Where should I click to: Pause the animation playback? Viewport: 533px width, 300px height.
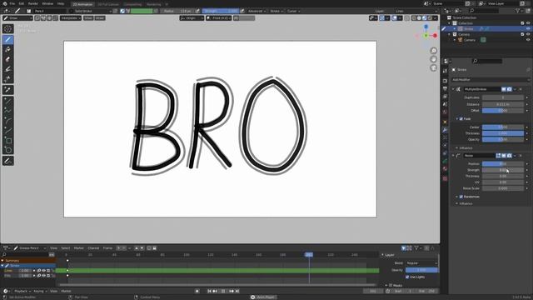tap(223, 291)
